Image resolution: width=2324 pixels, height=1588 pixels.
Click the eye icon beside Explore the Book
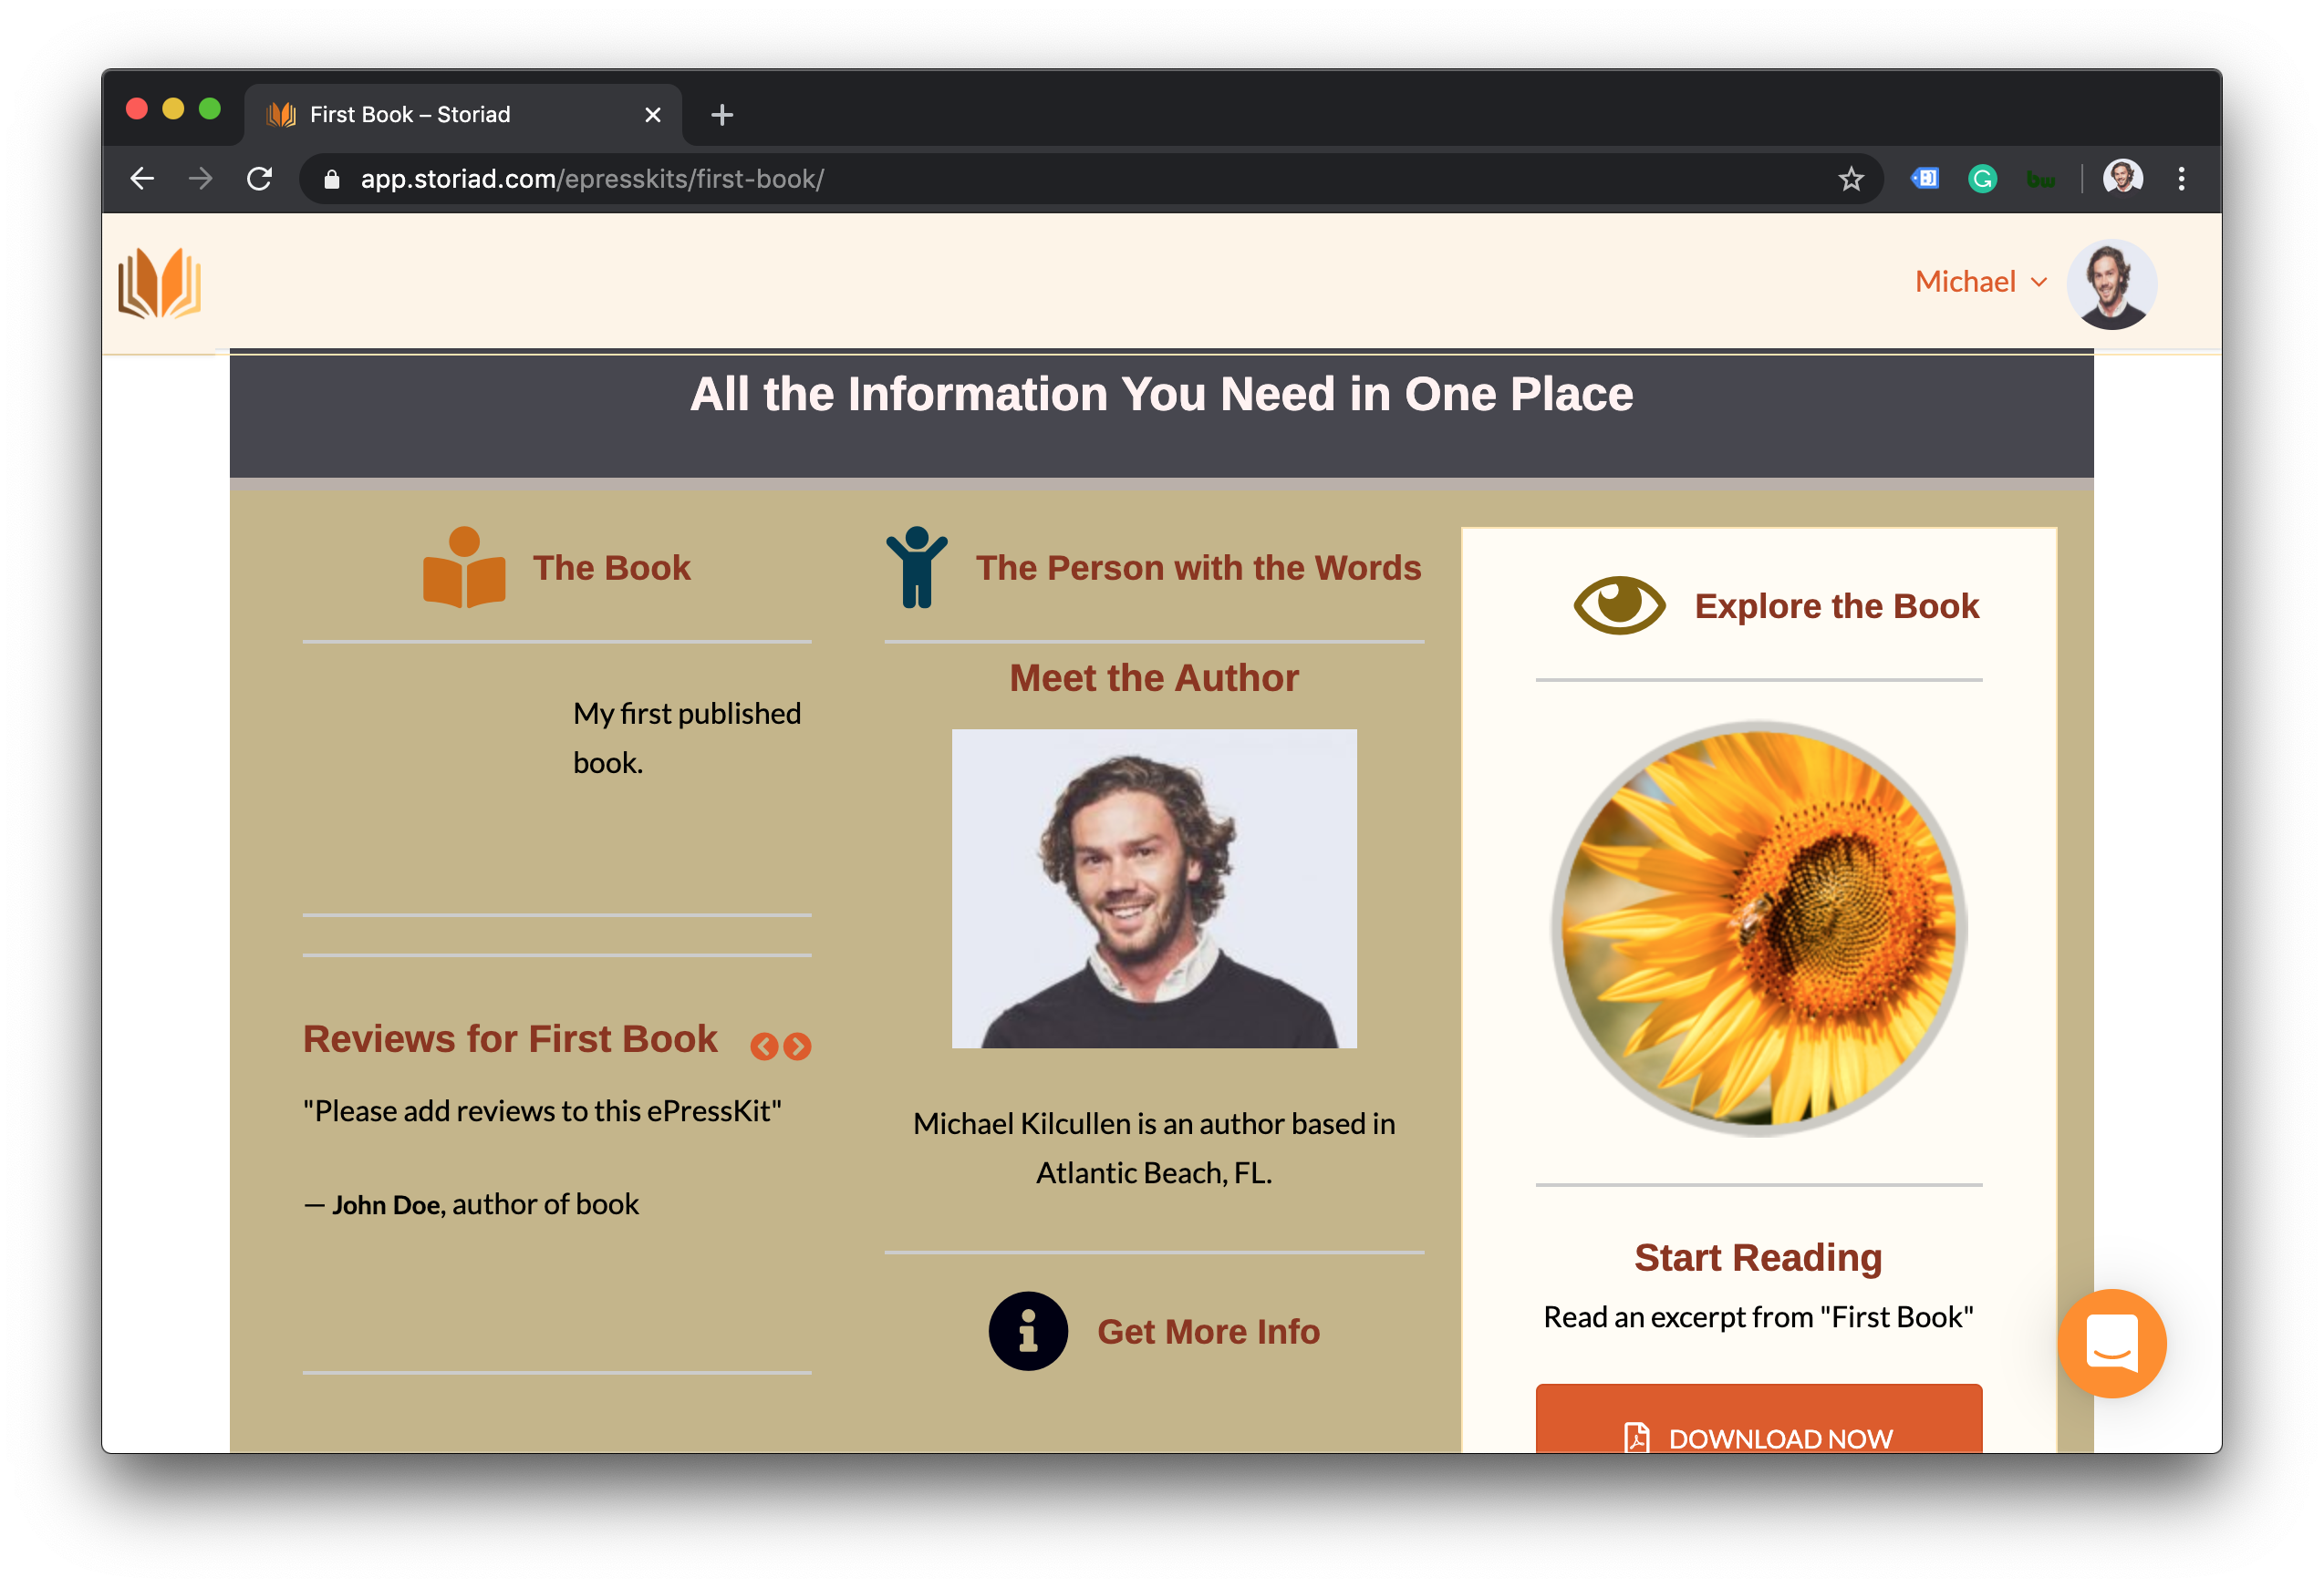coord(1619,604)
